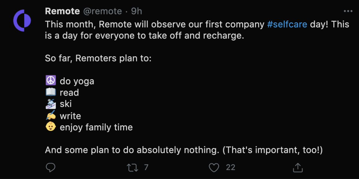Click the @remote handle

point(103,11)
